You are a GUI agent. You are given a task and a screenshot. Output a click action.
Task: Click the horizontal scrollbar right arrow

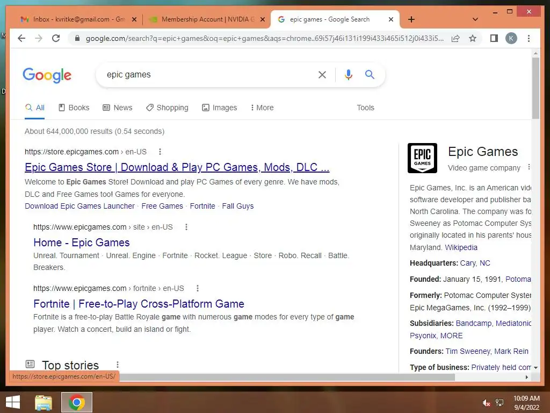point(526,377)
